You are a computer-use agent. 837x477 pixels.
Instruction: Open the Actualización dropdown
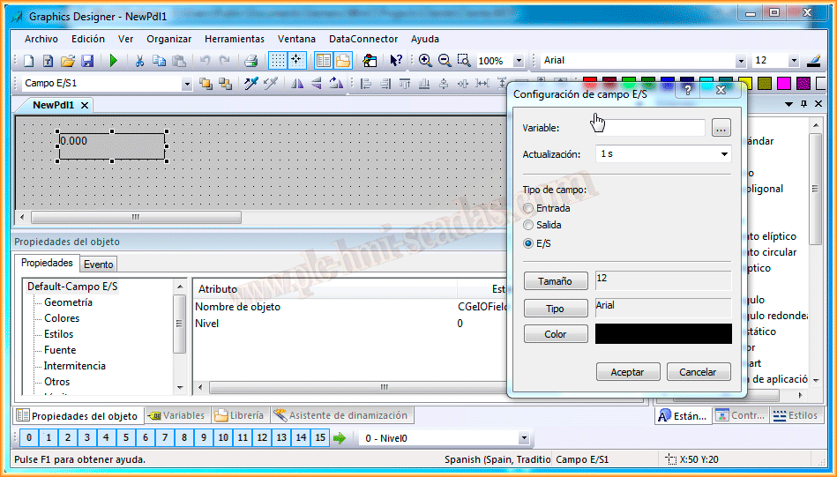tap(724, 154)
